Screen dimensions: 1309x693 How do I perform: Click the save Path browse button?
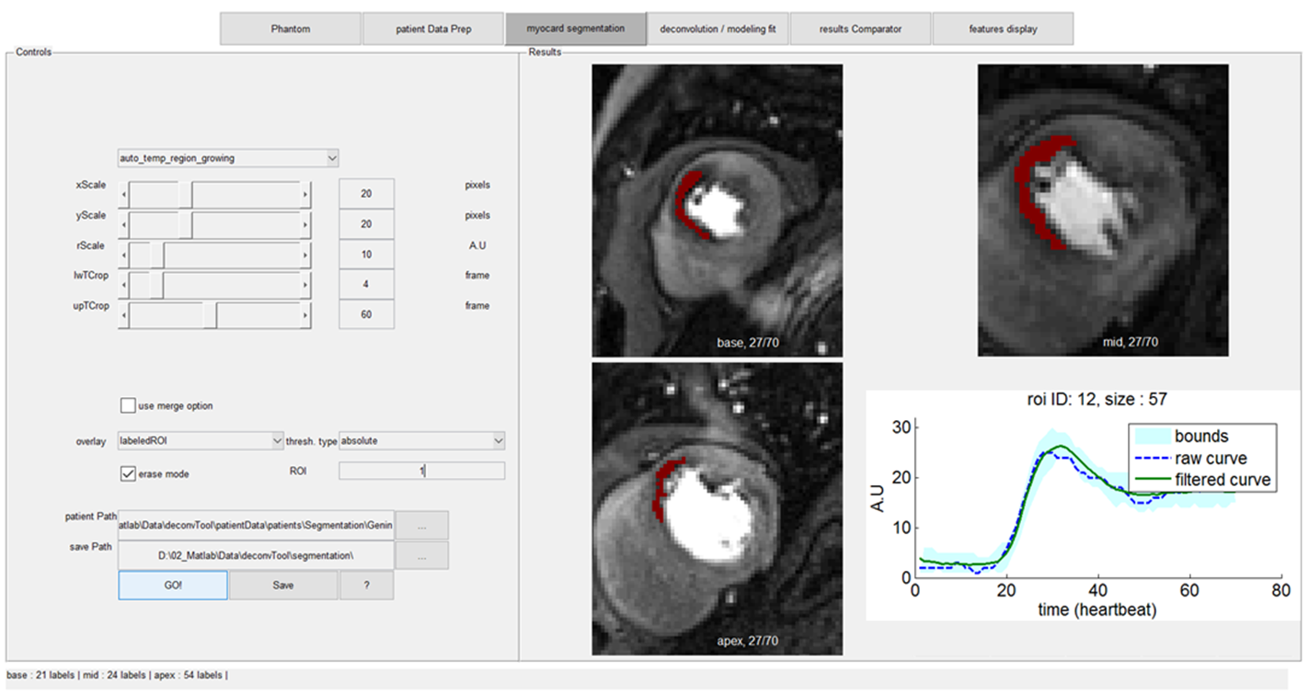(421, 556)
